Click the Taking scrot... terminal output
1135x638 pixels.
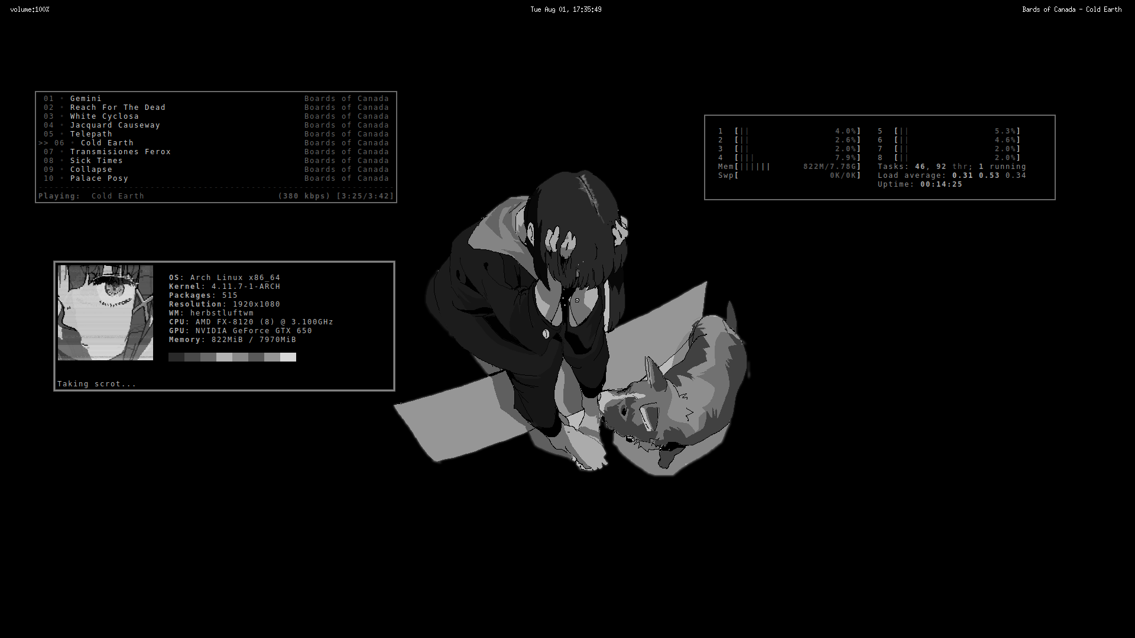(x=97, y=384)
